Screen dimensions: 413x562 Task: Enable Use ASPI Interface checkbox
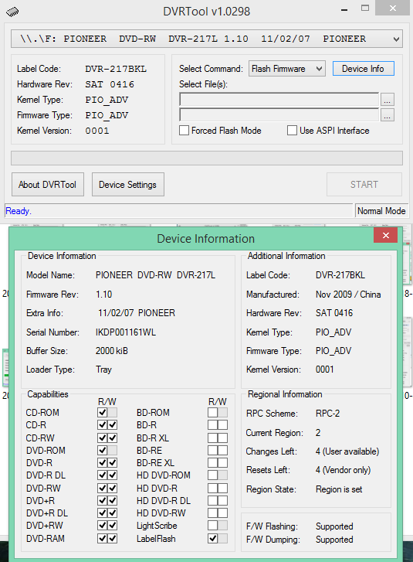tap(292, 131)
